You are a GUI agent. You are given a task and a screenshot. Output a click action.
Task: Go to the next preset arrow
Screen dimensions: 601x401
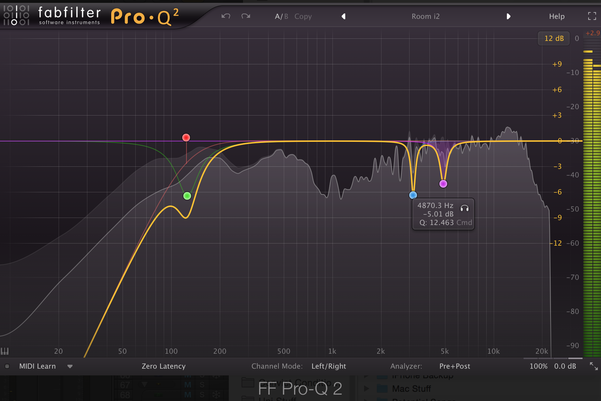tap(508, 16)
